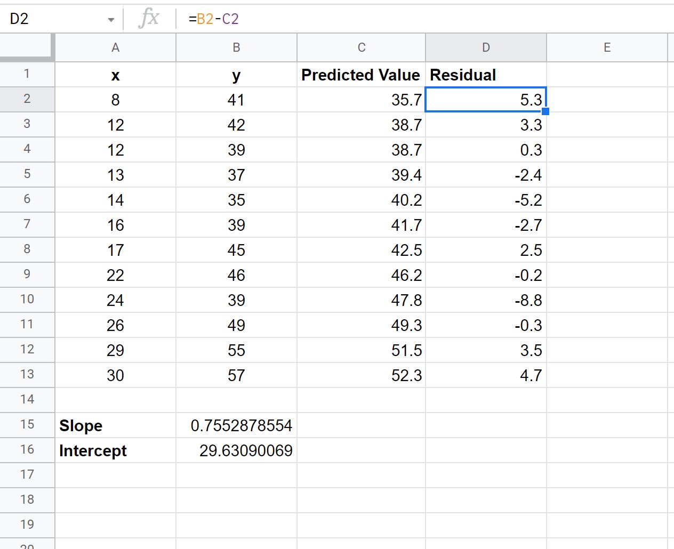Select column A header
Viewport: 674px width, 549px height.
pyautogui.click(x=115, y=47)
